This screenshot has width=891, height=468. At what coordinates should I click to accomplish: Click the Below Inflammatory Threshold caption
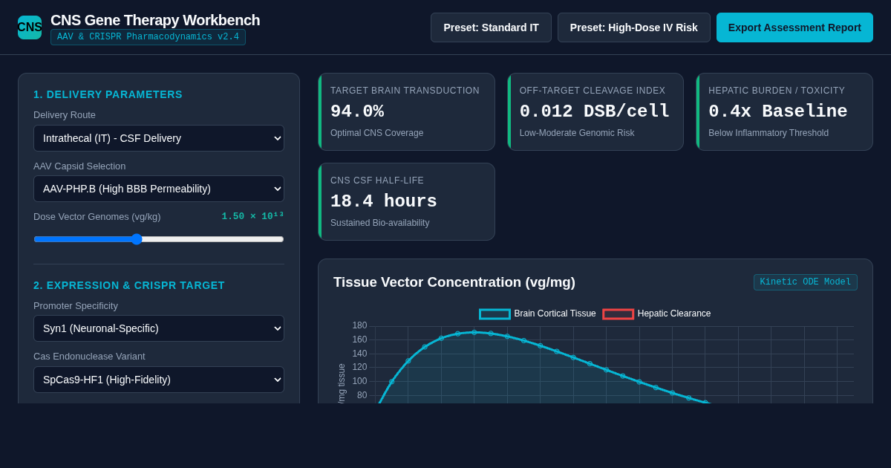click(768, 133)
